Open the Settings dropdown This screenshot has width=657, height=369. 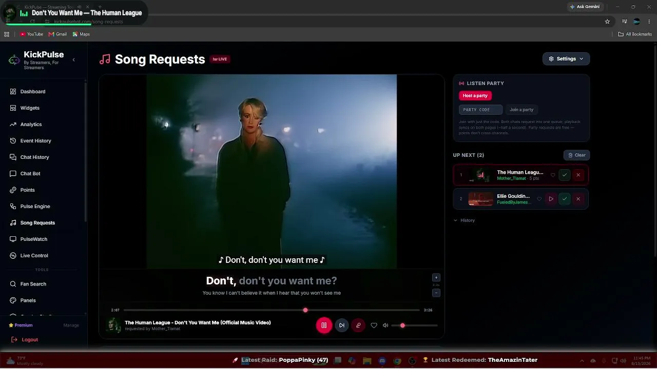(566, 59)
